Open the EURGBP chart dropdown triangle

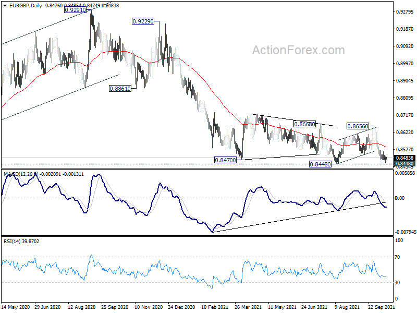(5, 6)
